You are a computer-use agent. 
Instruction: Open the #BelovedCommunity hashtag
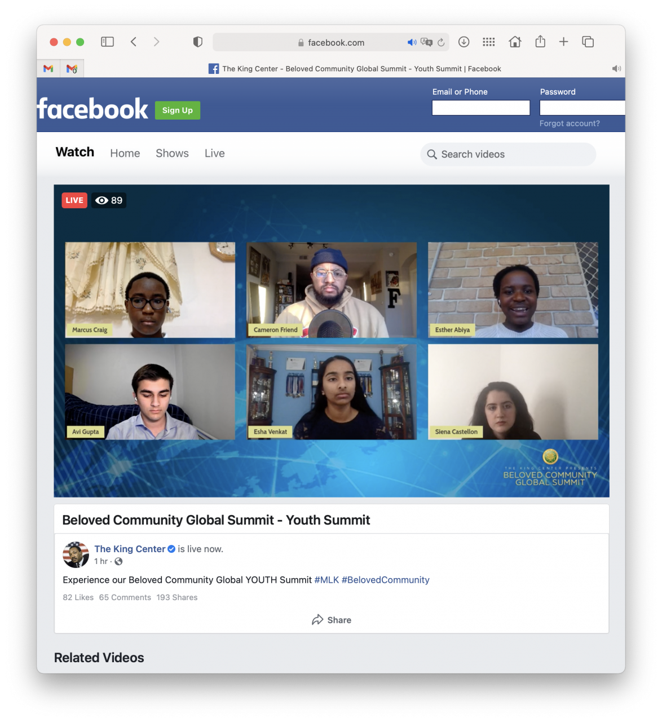pyautogui.click(x=386, y=580)
